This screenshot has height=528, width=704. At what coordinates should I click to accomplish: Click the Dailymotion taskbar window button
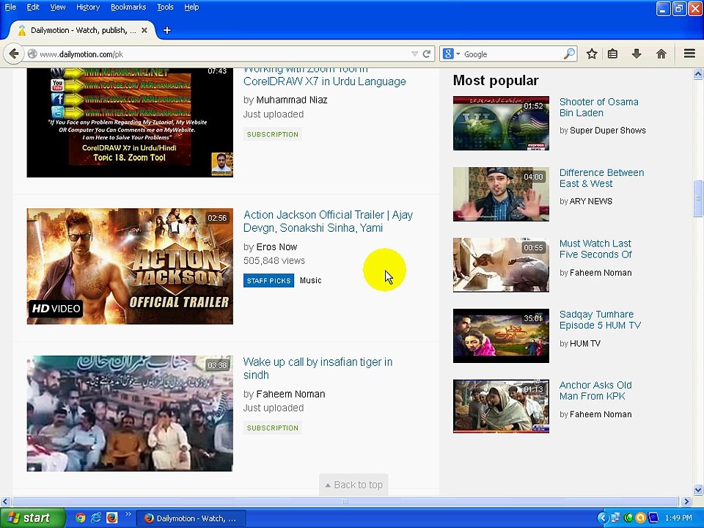[x=191, y=518]
